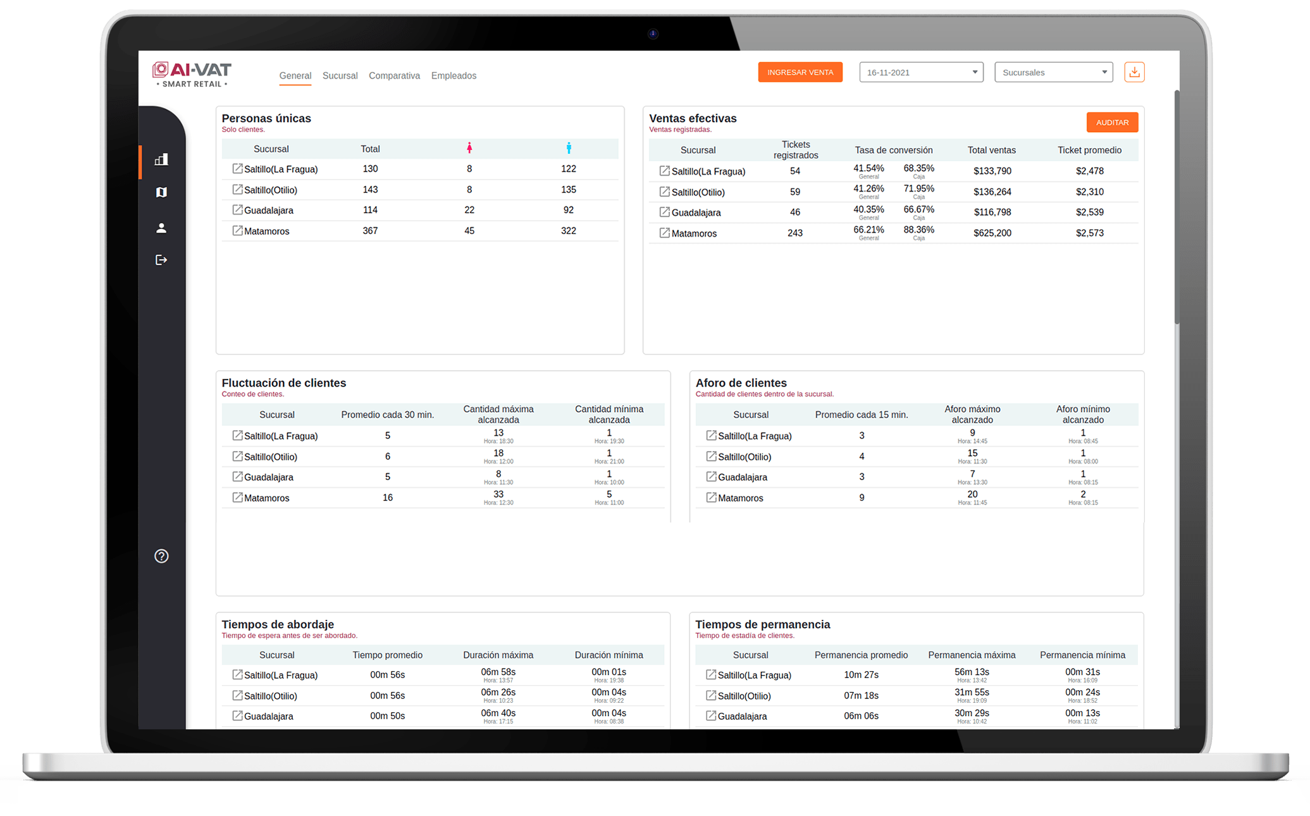Click the AI-VAT Smart Retail logo
The image size is (1310, 816).
192,75
